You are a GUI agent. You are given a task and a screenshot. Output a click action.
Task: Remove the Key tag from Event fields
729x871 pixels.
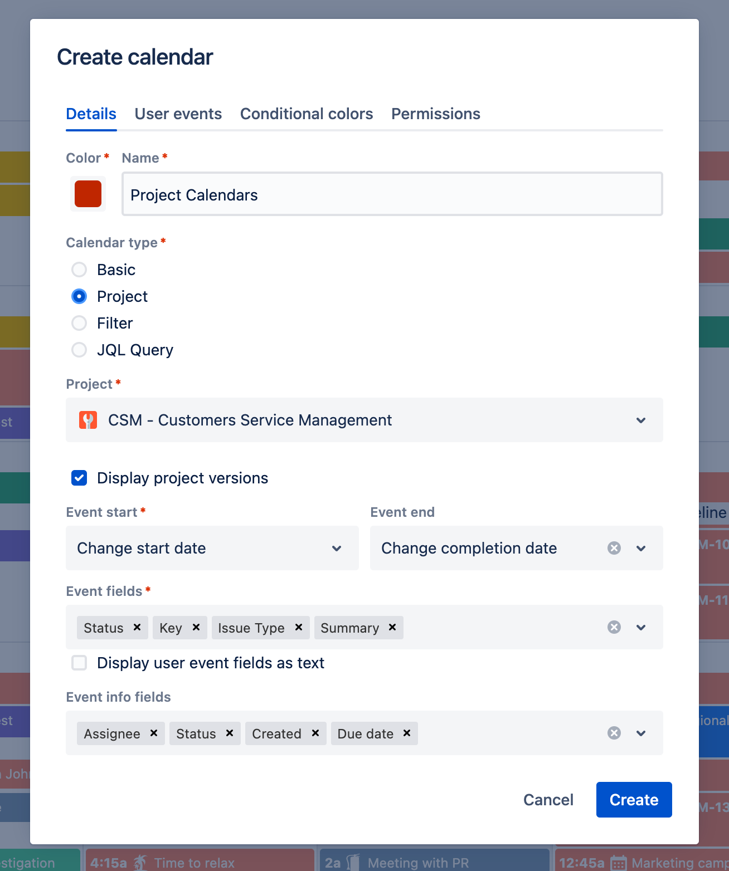[x=196, y=627]
